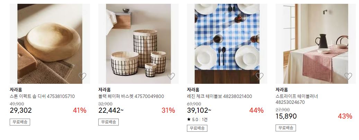Open the black paper baskets product image
Image resolution: width=359 pixels, height=140 pixels.
[x=138, y=43]
